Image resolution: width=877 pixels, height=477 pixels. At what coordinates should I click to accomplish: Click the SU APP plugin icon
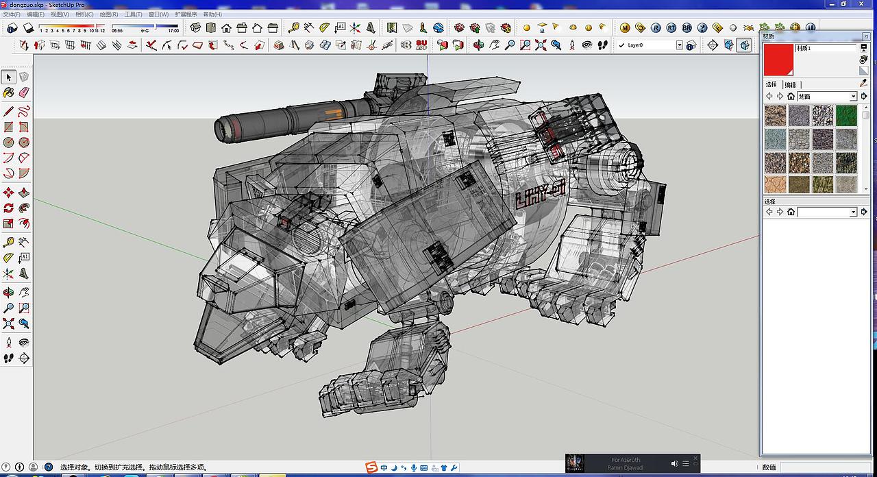tap(421, 45)
